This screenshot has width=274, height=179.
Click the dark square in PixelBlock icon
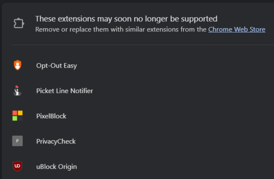click(20, 118)
